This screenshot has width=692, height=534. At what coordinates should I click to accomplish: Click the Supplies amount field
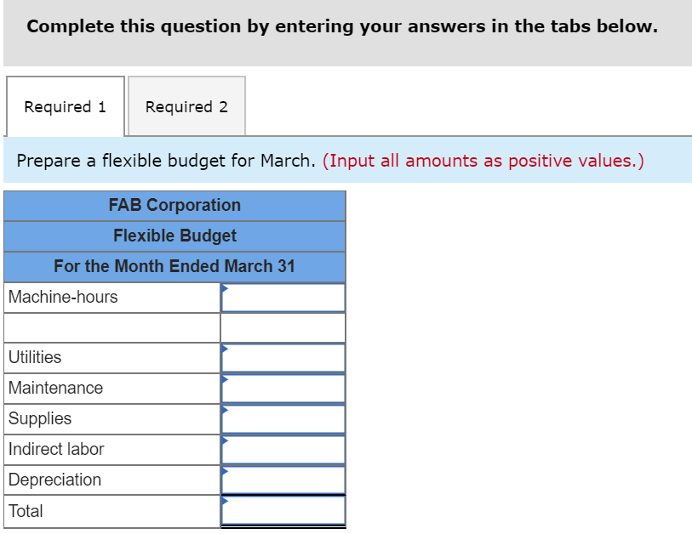point(285,418)
